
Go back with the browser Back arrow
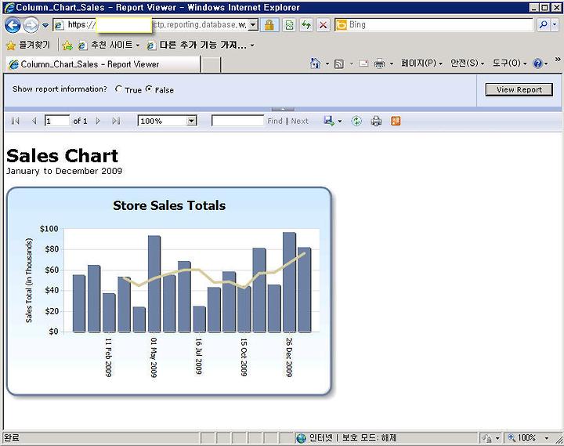[13, 25]
